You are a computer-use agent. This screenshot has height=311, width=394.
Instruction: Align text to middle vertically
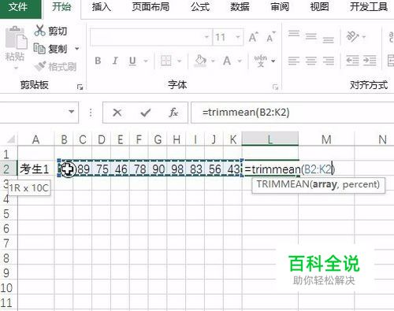pos(311,36)
